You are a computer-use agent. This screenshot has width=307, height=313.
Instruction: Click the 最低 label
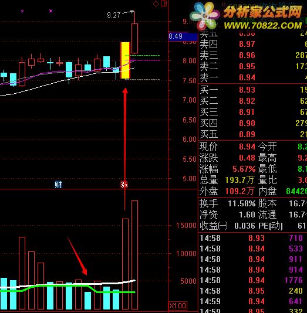(x=268, y=169)
